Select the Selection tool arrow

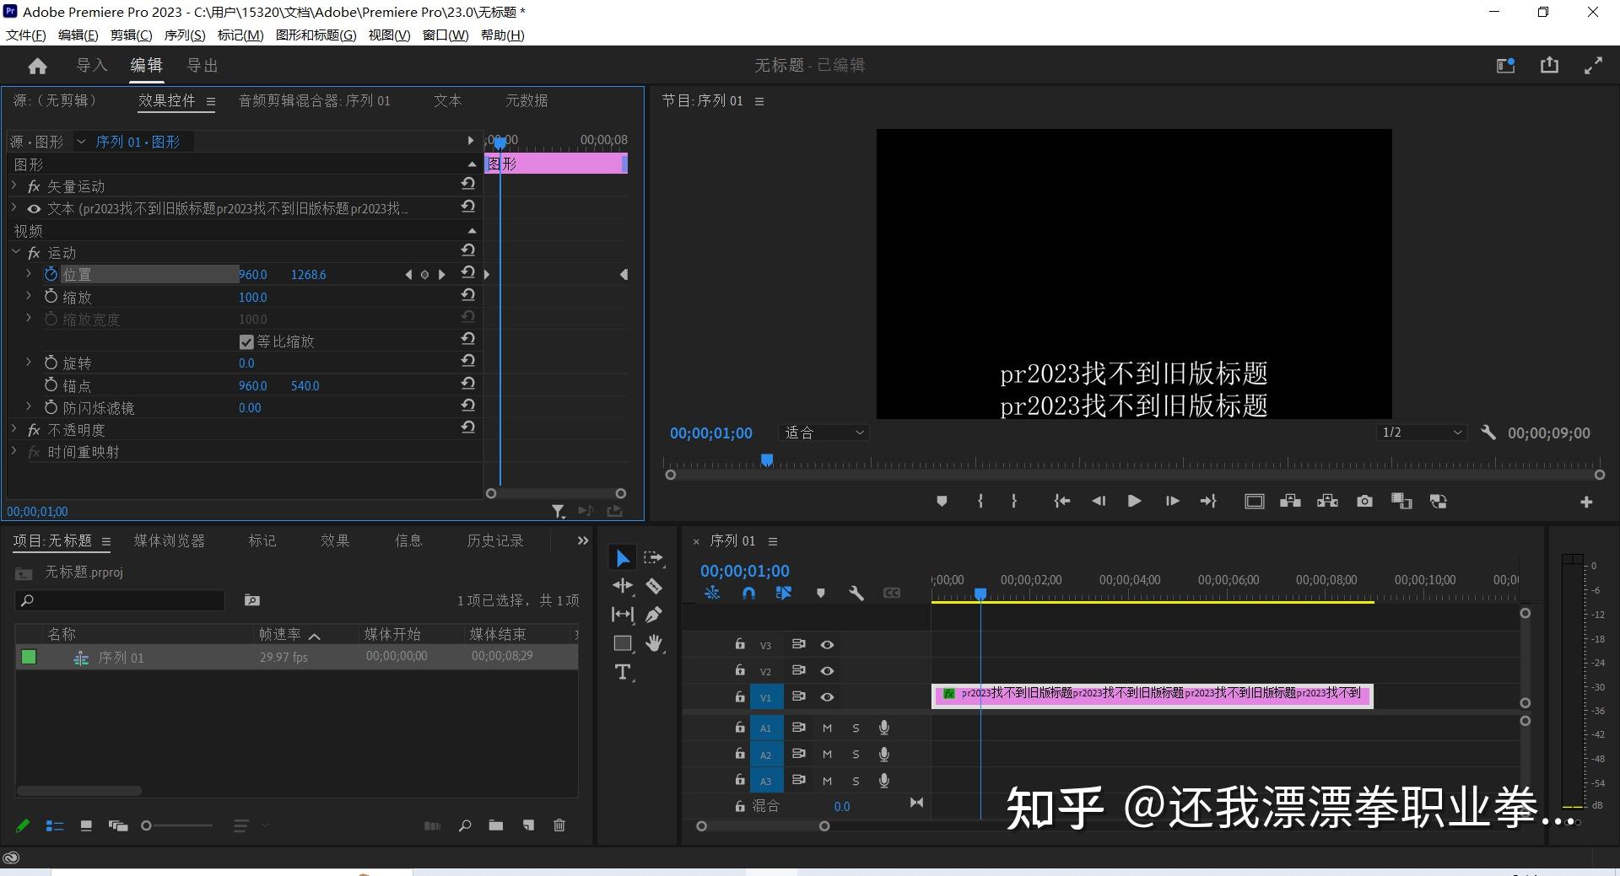[622, 558]
